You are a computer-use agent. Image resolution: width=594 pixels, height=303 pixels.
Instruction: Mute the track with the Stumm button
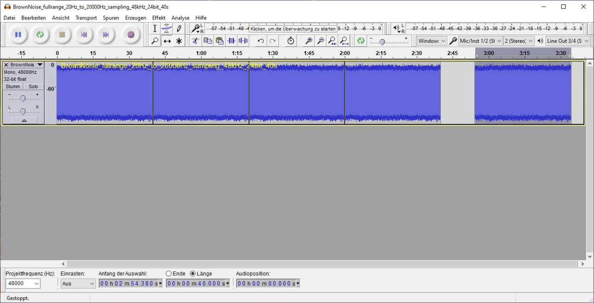[13, 87]
